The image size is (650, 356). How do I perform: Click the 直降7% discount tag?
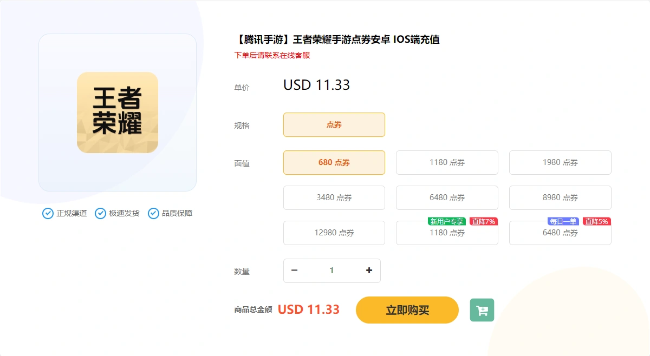tap(483, 221)
